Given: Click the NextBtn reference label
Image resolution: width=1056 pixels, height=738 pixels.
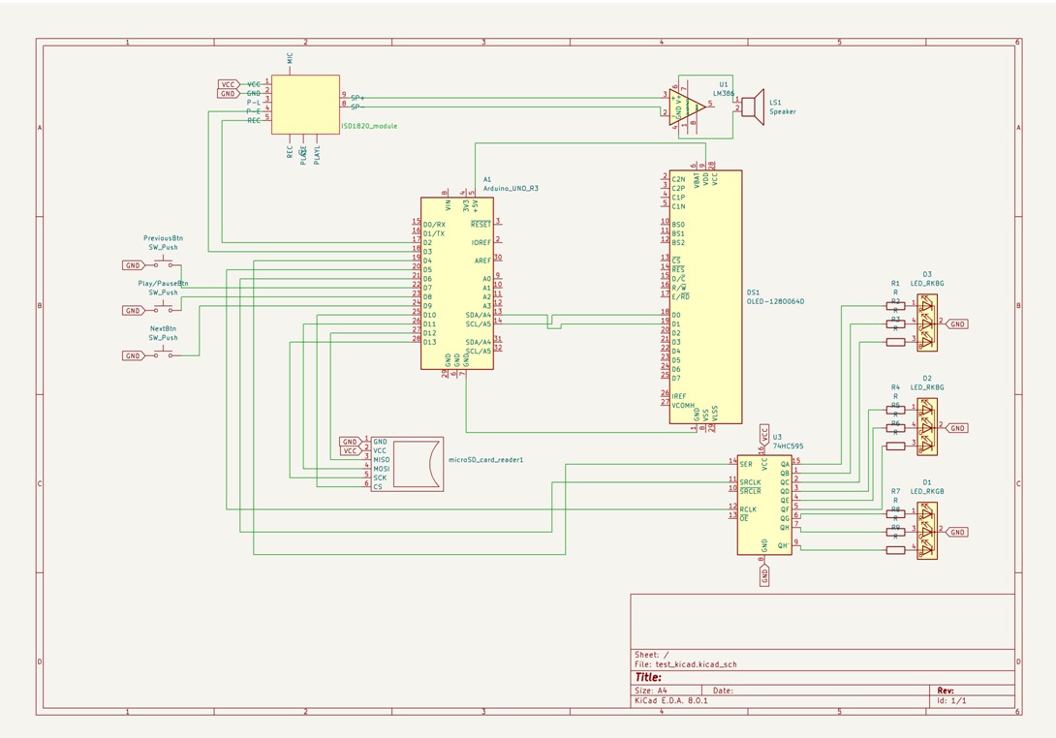Looking at the screenshot, I should (x=163, y=328).
